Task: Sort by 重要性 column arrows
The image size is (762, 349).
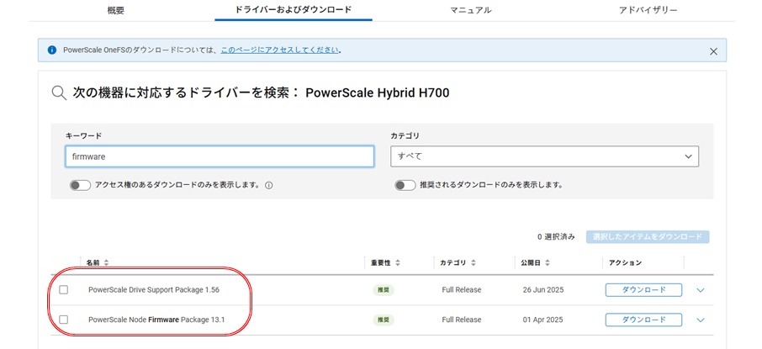Action: tap(398, 263)
